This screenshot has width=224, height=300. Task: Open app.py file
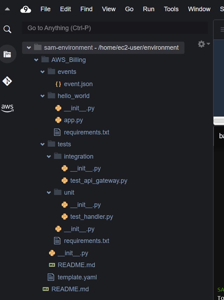(x=73, y=120)
